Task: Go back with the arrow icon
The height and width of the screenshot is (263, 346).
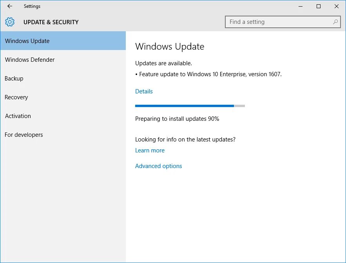Action: 10,6
